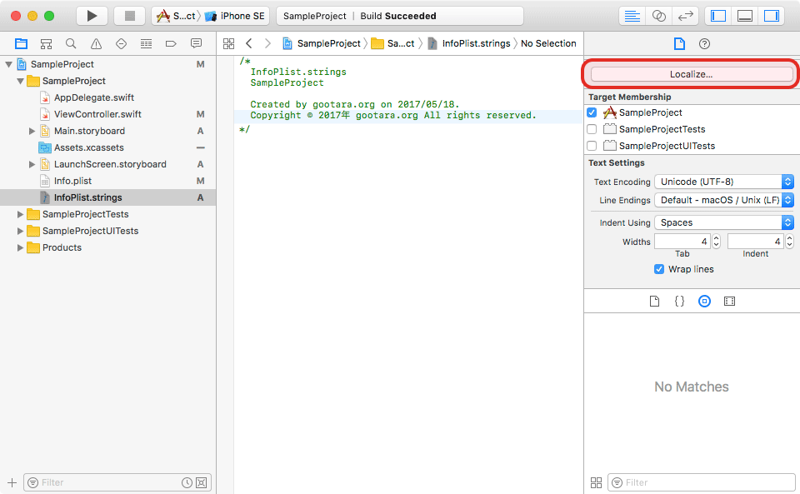Expand the SampleProjectUITests folder

(x=20, y=231)
